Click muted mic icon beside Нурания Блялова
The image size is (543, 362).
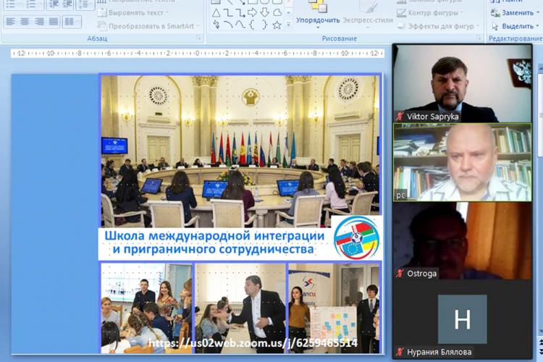pos(400,352)
